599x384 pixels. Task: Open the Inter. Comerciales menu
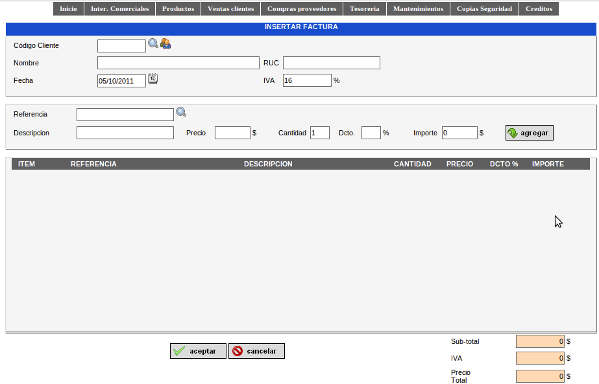click(119, 8)
